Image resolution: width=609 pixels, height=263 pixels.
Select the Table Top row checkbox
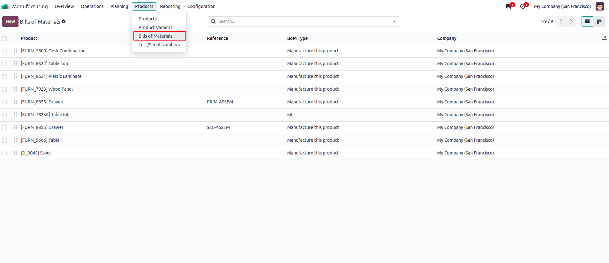point(4,64)
